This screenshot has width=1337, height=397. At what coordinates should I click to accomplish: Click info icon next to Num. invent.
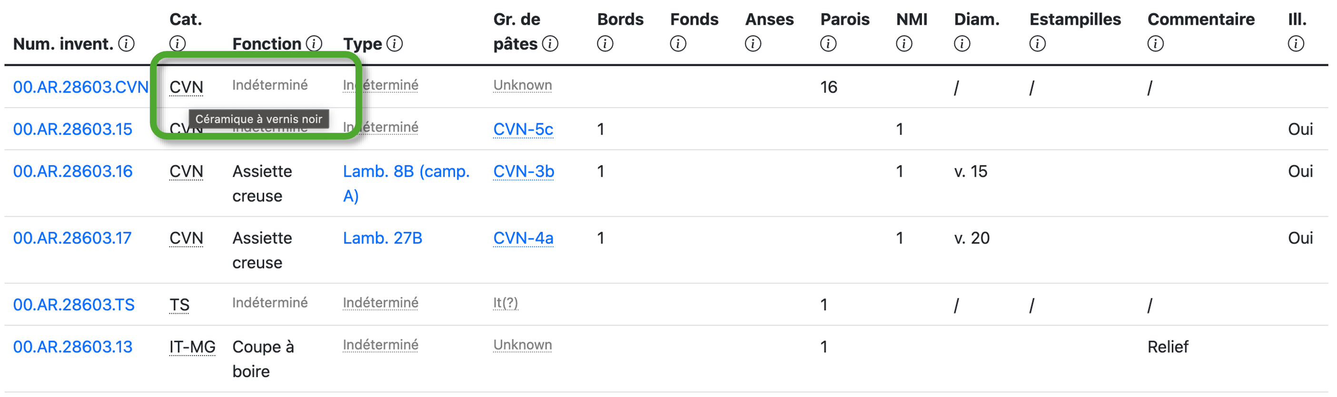pyautogui.click(x=126, y=44)
